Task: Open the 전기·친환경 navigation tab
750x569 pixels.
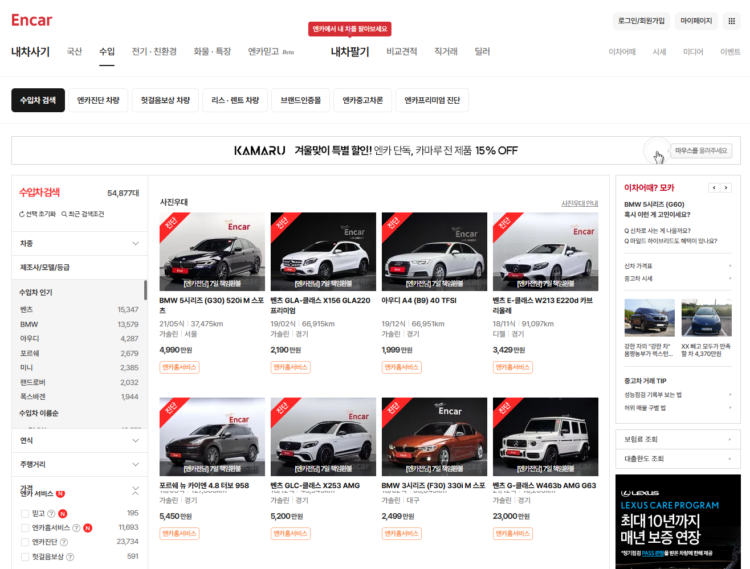Action: [154, 51]
